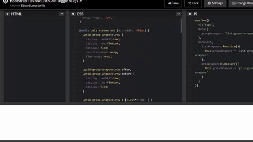The image size is (253, 142).
Task: Click the white preview output area
Action: 126,123
